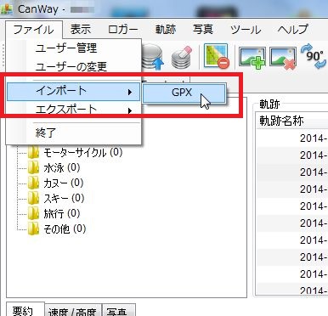Select the その他 (0) folder
The width and height of the screenshot is (328, 316).
point(57,229)
